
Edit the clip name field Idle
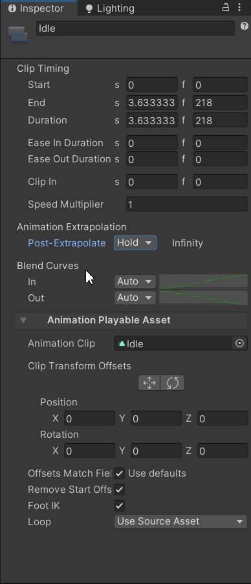pyautogui.click(x=136, y=28)
